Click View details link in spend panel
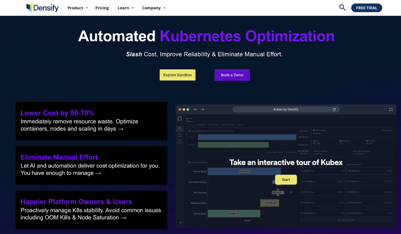401x234 pixels. [x=304, y=131]
